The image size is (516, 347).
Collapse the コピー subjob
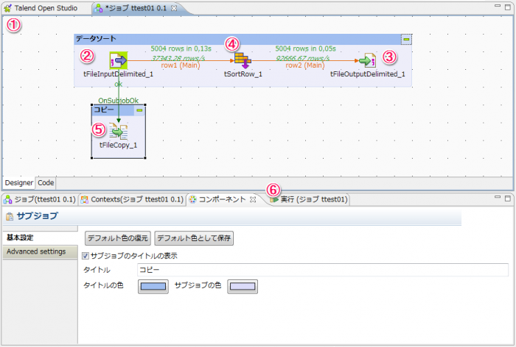click(x=139, y=110)
